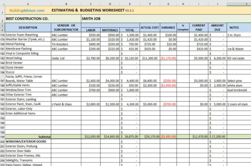Select column A header
Viewport: 251px width, 166px height.
(28, 4)
